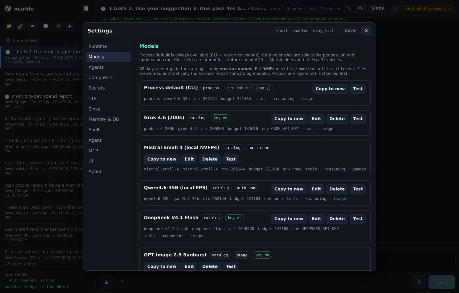Open the About settings tab
Screen dimensions: 459x293
coord(108,171)
